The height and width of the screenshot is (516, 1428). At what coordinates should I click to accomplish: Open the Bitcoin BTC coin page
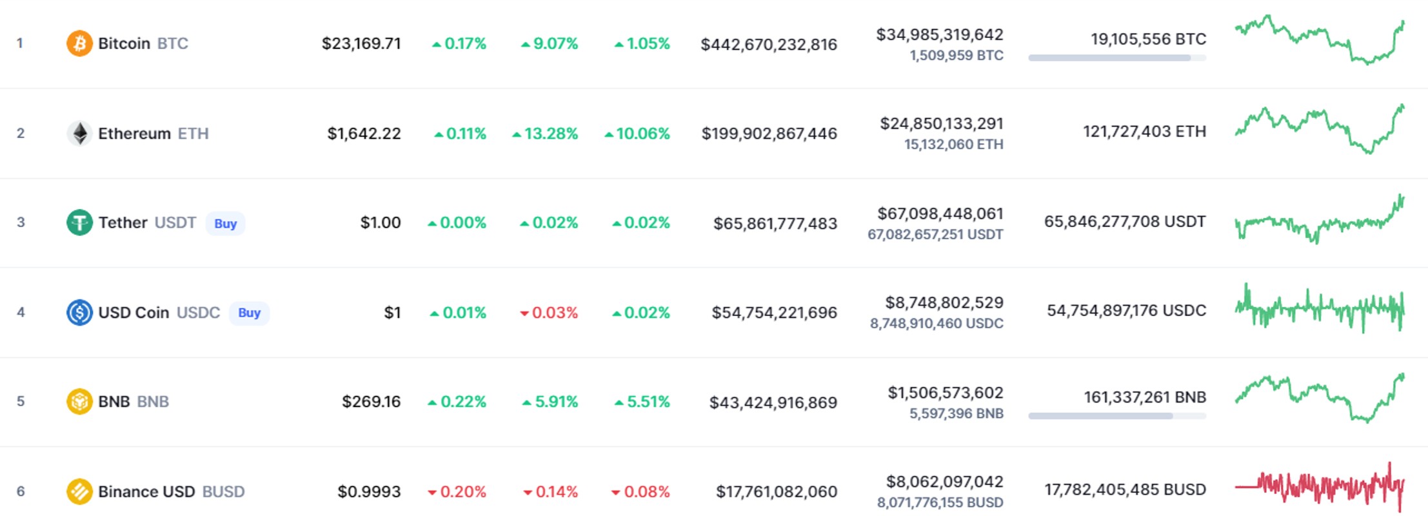click(143, 43)
